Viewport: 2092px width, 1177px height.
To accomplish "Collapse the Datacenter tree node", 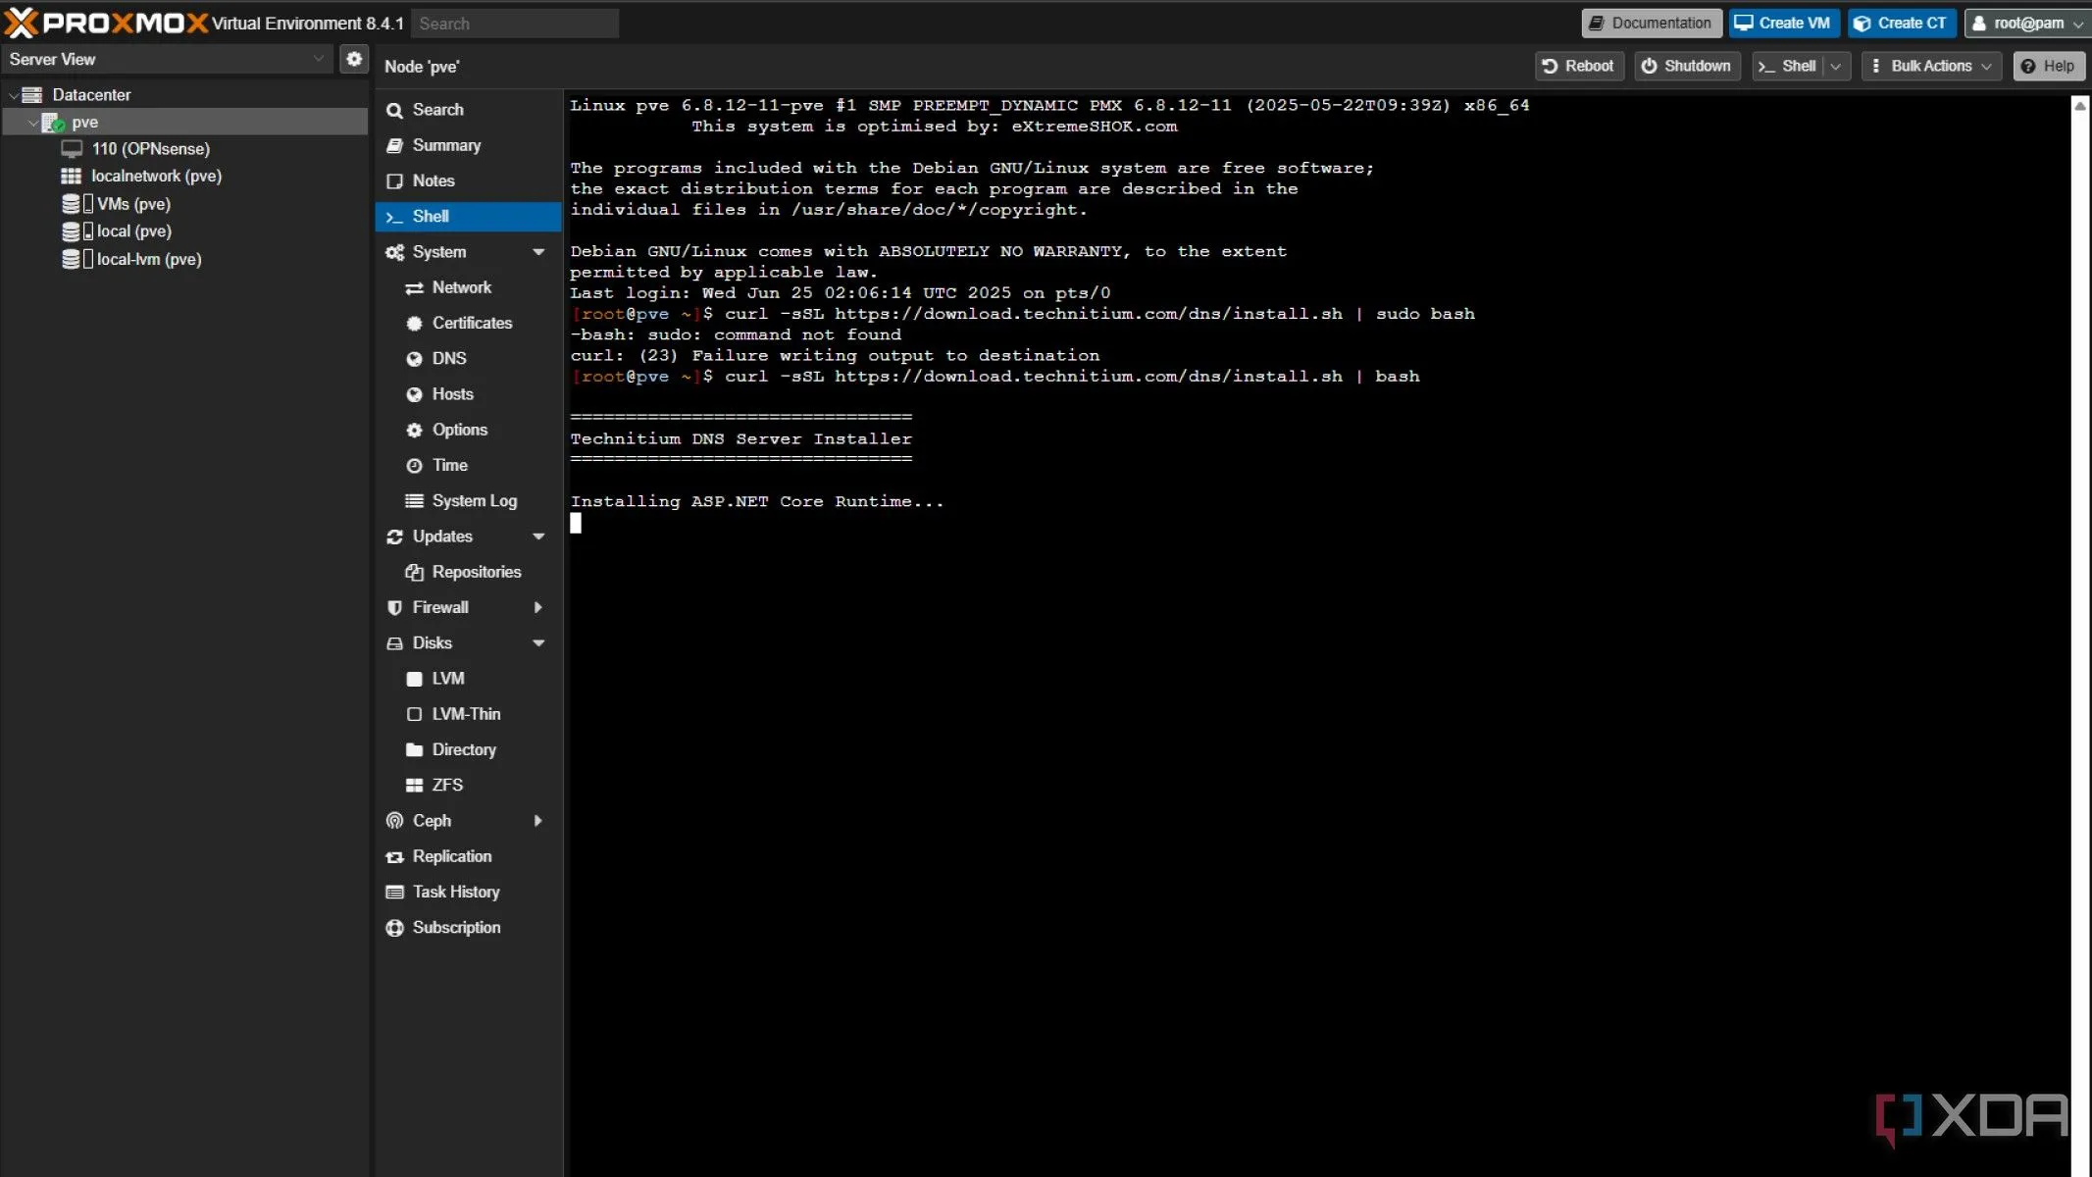I will pos(14,95).
